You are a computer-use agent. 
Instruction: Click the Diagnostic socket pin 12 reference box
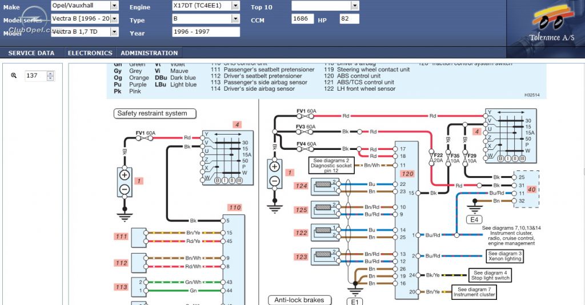pyautogui.click(x=331, y=166)
